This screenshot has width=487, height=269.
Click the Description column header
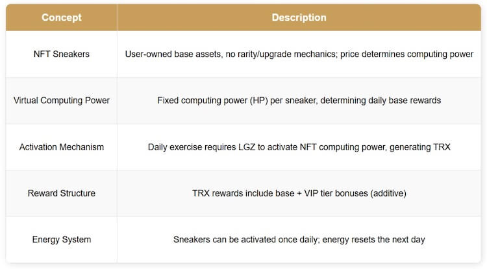tap(299, 18)
